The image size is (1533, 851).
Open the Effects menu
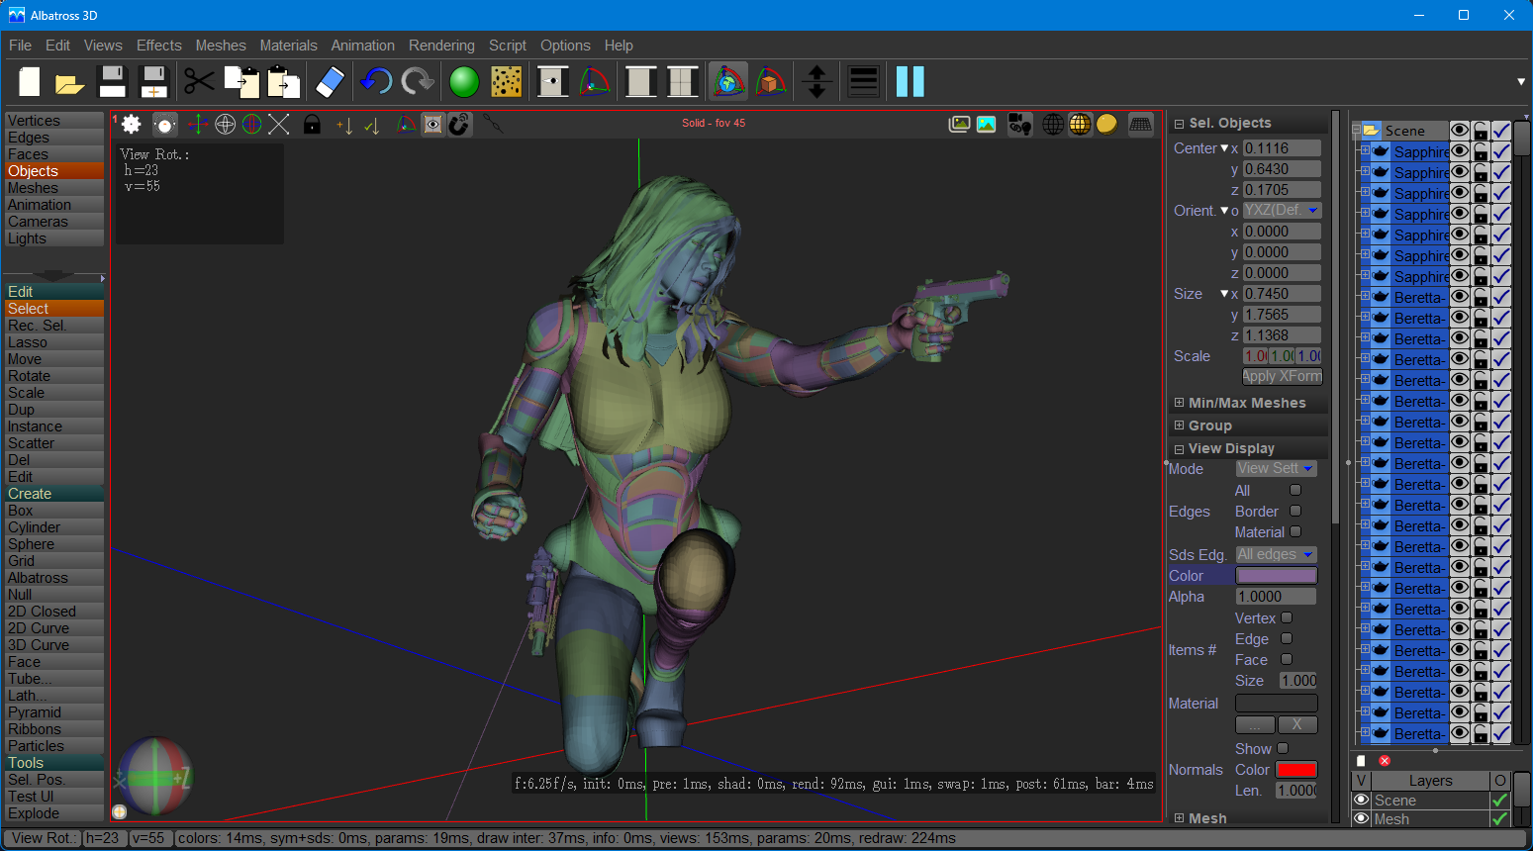[158, 46]
